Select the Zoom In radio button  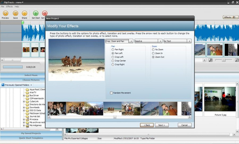pos(153,53)
